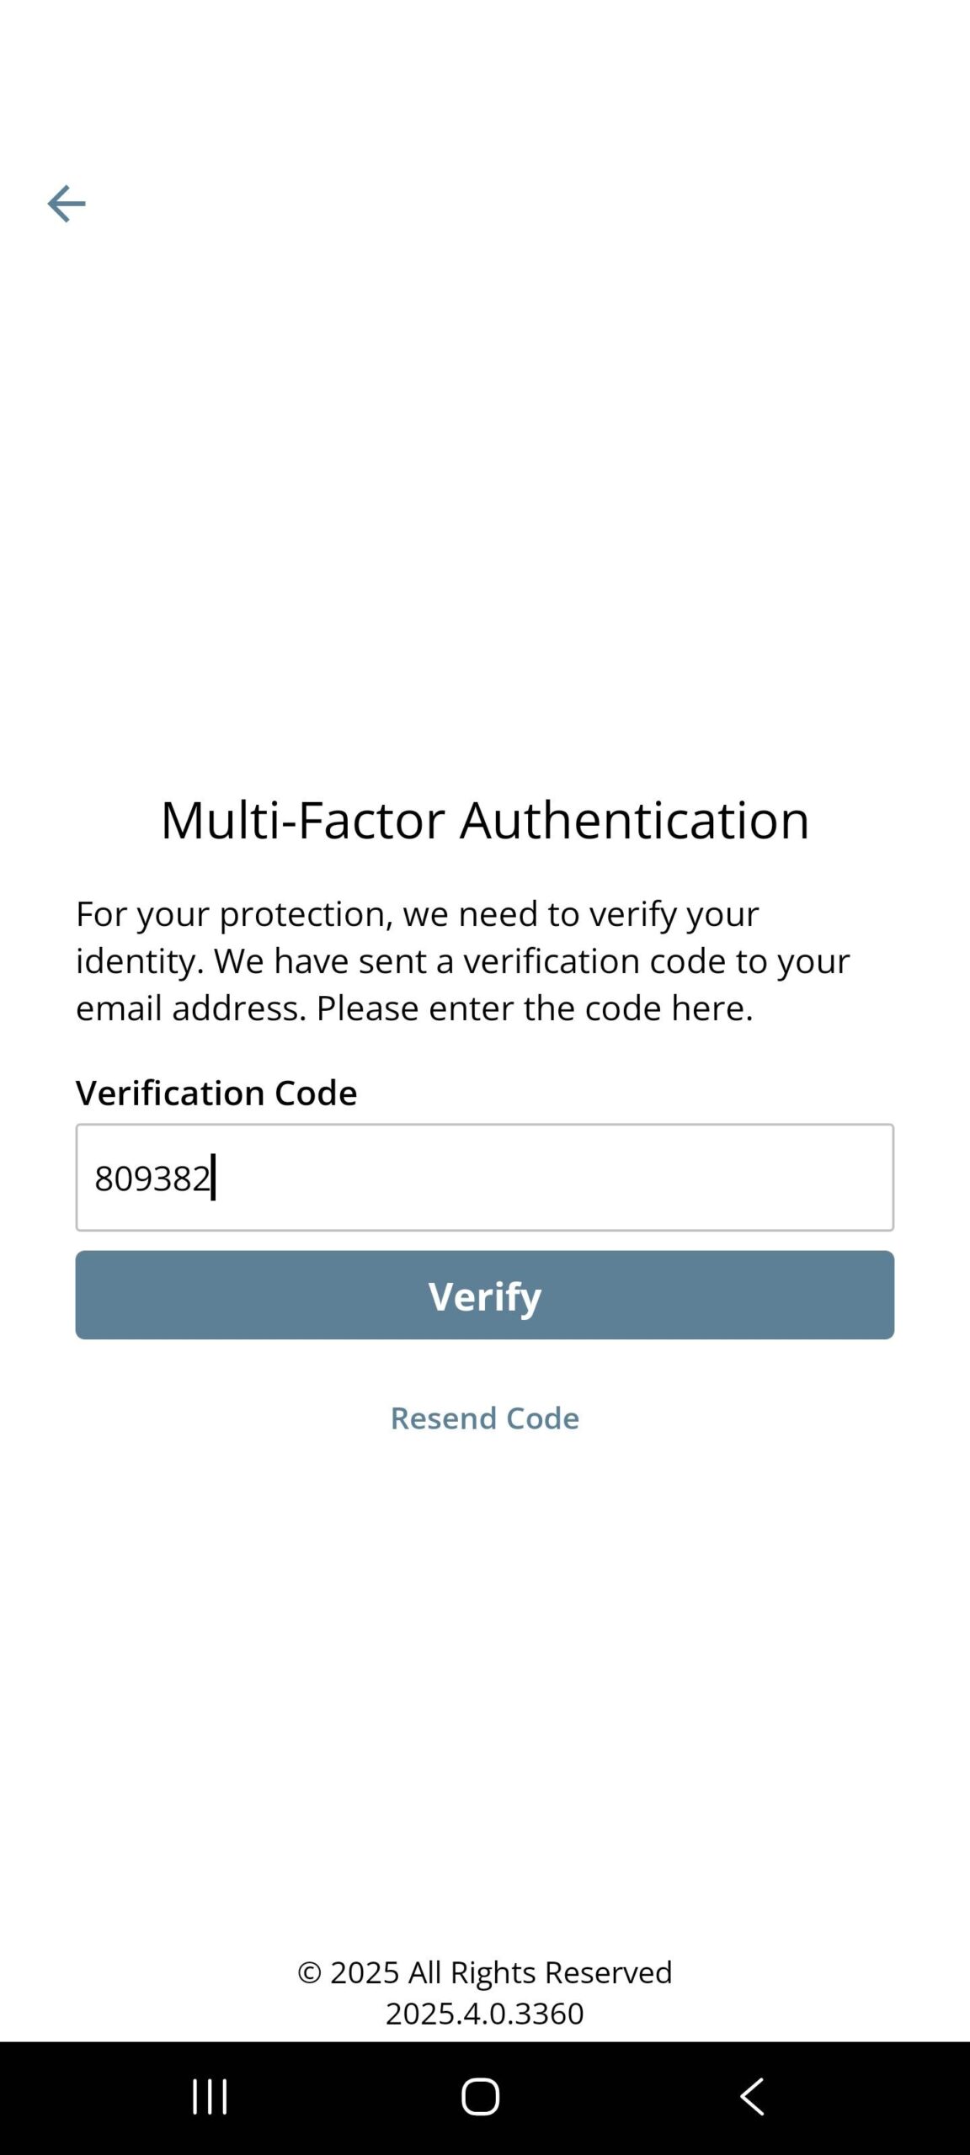
Task: Tap the version number 2025.4.0.3360
Action: point(485,2013)
